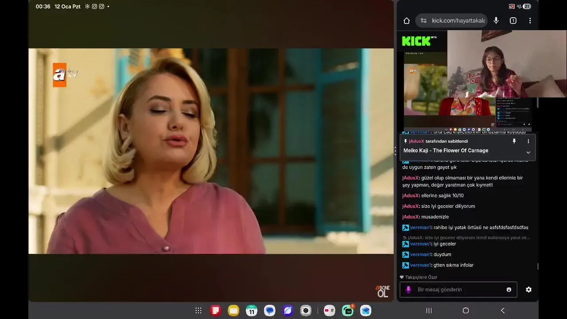Image resolution: width=567 pixels, height=319 pixels.
Task: Launch the red notes app in taskbar
Action: [x=215, y=311]
